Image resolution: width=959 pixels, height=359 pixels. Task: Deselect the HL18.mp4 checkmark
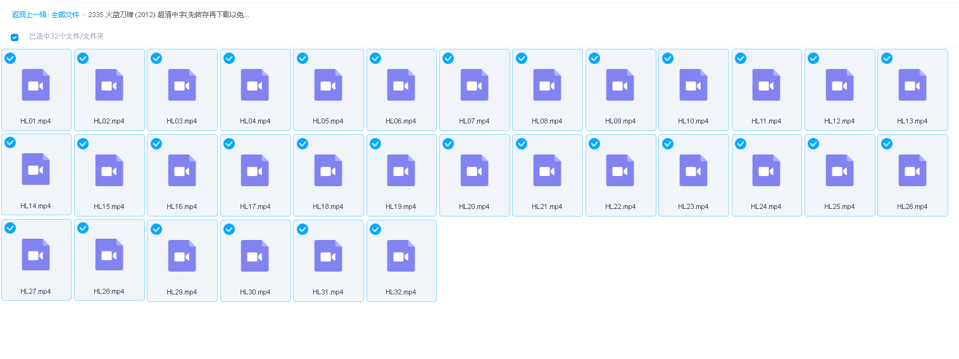[x=303, y=144]
